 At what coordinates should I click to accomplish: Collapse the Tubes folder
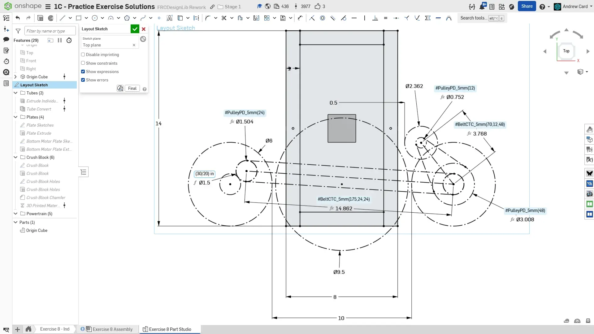pos(15,93)
